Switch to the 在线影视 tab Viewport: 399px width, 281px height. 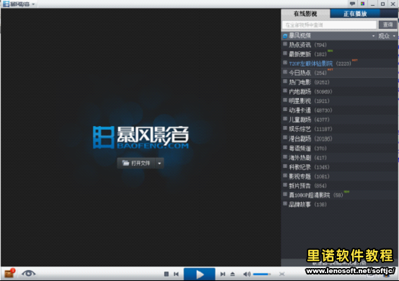(x=305, y=14)
